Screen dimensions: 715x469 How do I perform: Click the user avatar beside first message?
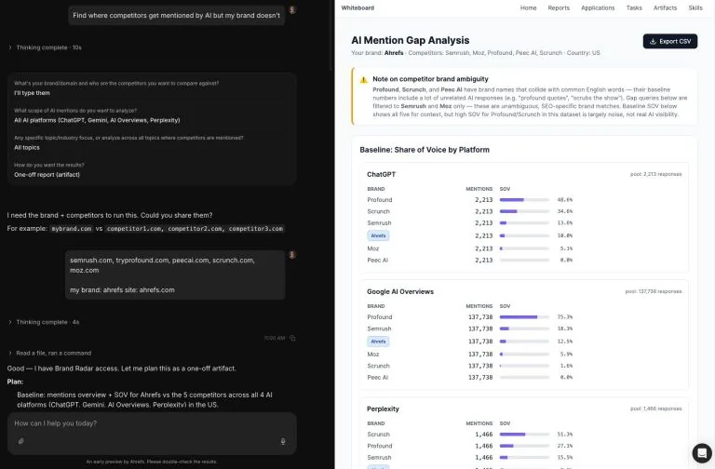pos(292,9)
